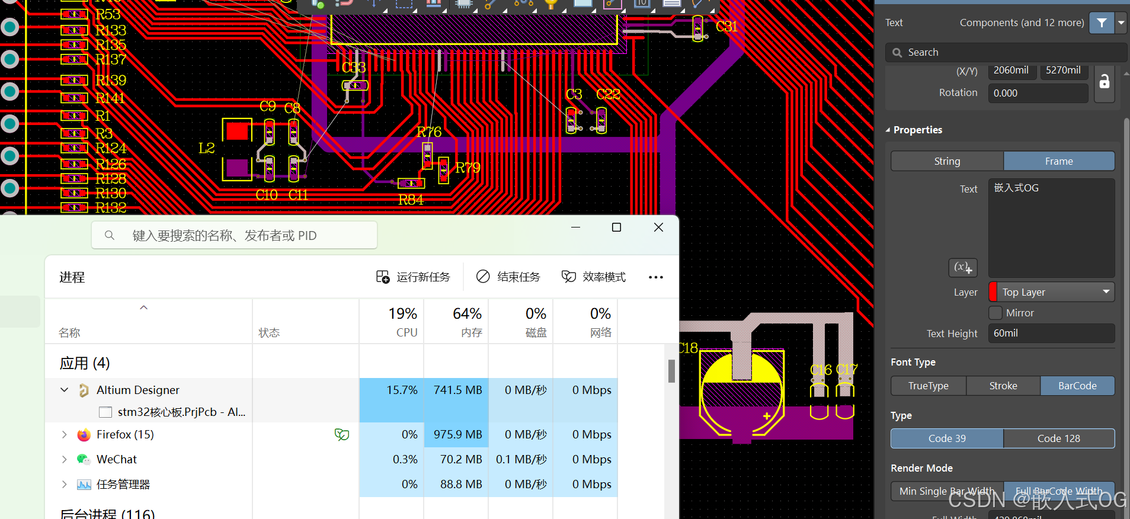
Task: Click the 应用 (4) group heading
Action: 85,363
